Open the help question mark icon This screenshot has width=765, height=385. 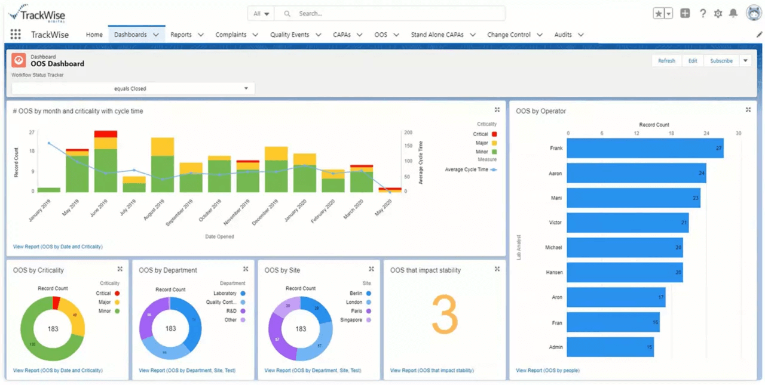(x=703, y=13)
